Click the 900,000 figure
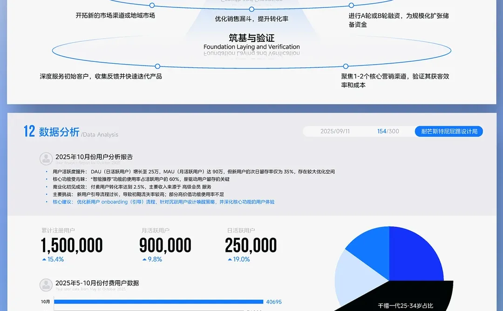Viewport: 503px width, 311px height. pyautogui.click(x=165, y=245)
